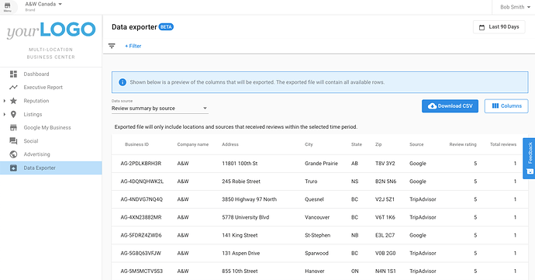Open the Last 90 Days date picker
The height and width of the screenshot is (280, 535).
point(499,27)
